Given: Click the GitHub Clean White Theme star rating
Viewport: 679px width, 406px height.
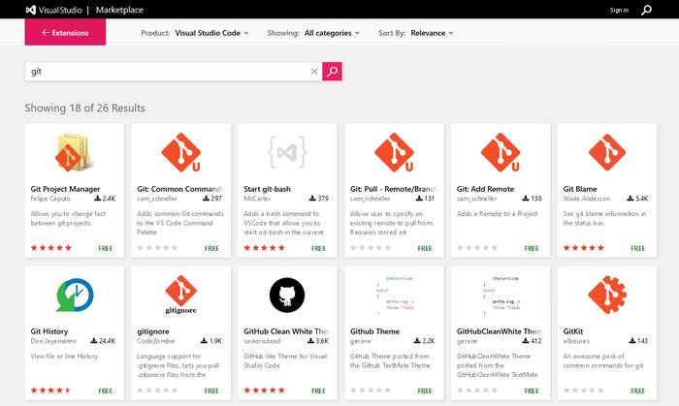Looking at the screenshot, I should click(264, 390).
